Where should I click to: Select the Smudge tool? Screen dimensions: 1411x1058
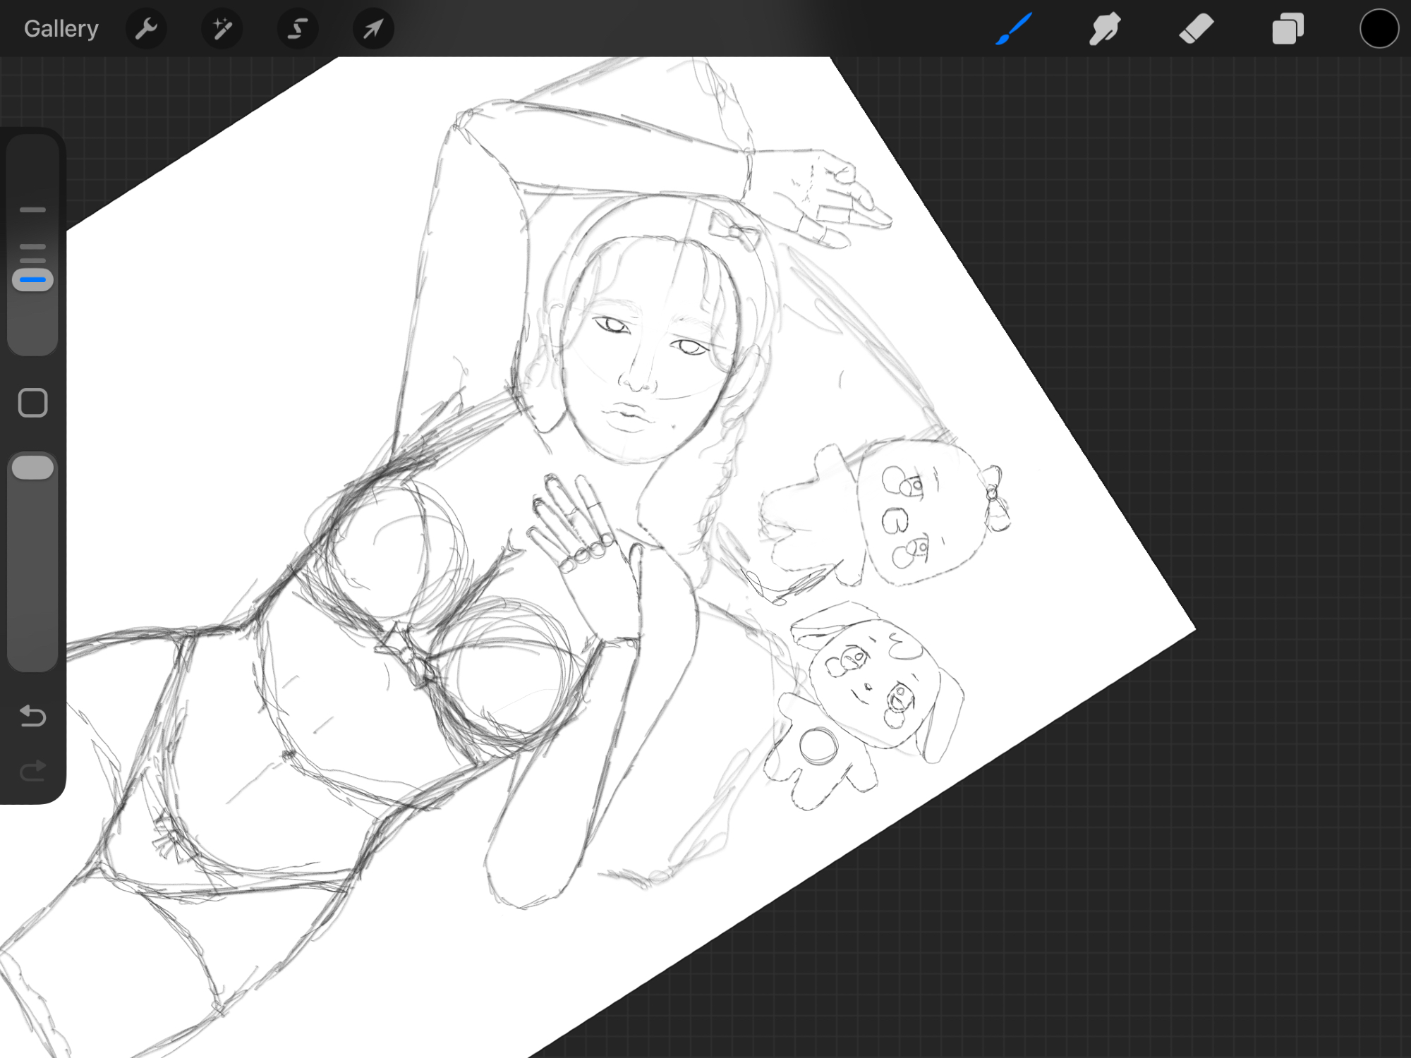(x=1105, y=29)
